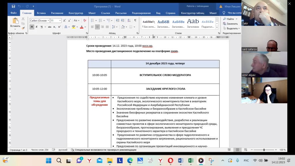Image resolution: width=295 pixels, height=166 pixels.
Task: Open the Windows Start menu
Action: coord(48,161)
